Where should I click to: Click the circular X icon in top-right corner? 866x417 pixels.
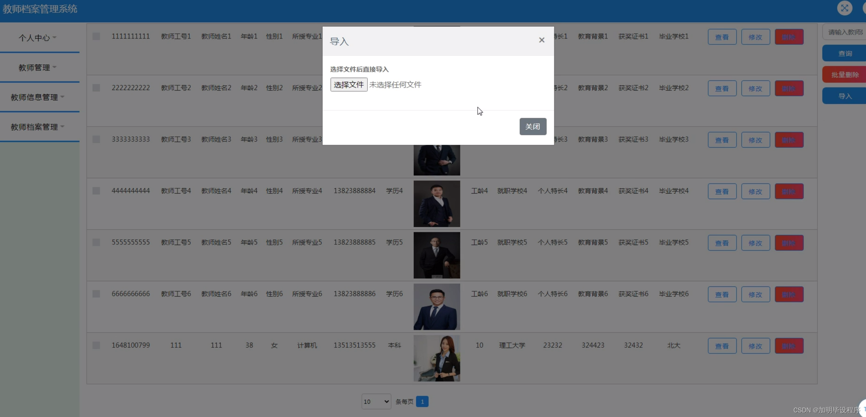pos(845,8)
